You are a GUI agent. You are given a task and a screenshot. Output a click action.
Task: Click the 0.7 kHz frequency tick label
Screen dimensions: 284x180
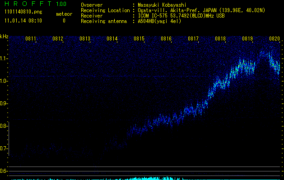coord(3,148)
